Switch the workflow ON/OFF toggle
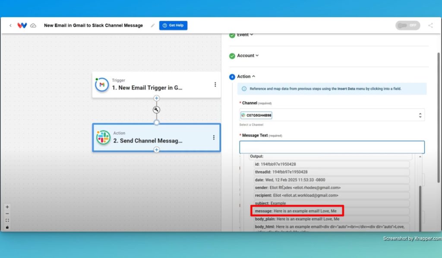This screenshot has width=442, height=258. (x=407, y=25)
